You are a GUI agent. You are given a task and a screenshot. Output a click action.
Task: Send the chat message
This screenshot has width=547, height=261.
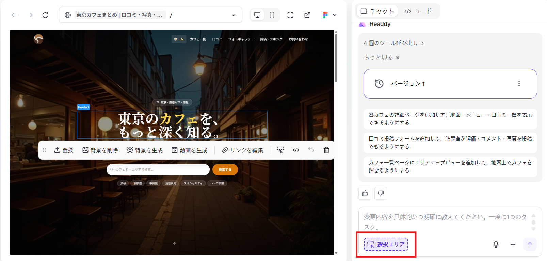tap(530, 244)
